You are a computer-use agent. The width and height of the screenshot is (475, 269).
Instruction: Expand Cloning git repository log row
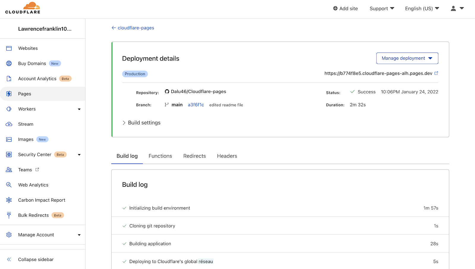(x=280, y=226)
